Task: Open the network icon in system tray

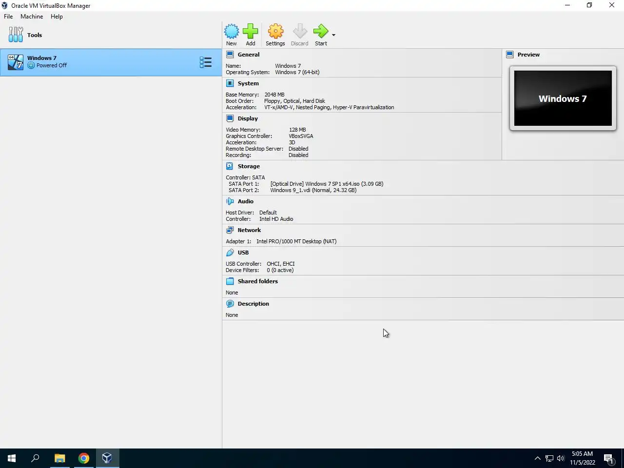Action: click(549, 458)
